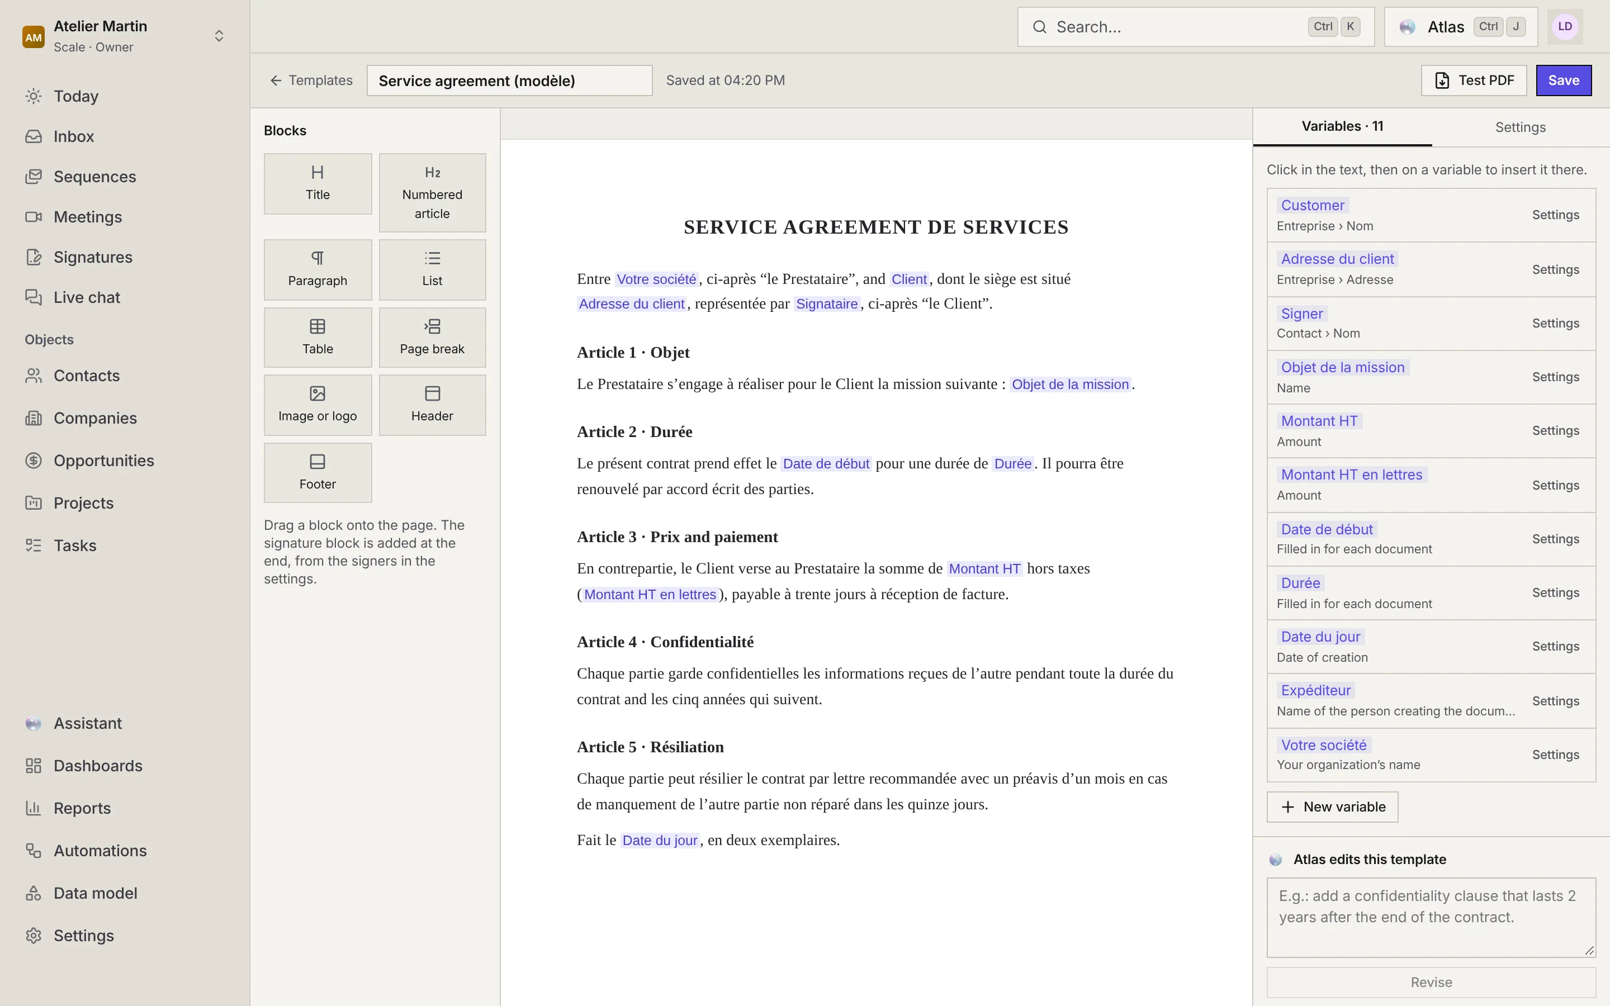1610x1006 pixels.
Task: Switch to the right panel Settings tab
Action: (x=1520, y=127)
